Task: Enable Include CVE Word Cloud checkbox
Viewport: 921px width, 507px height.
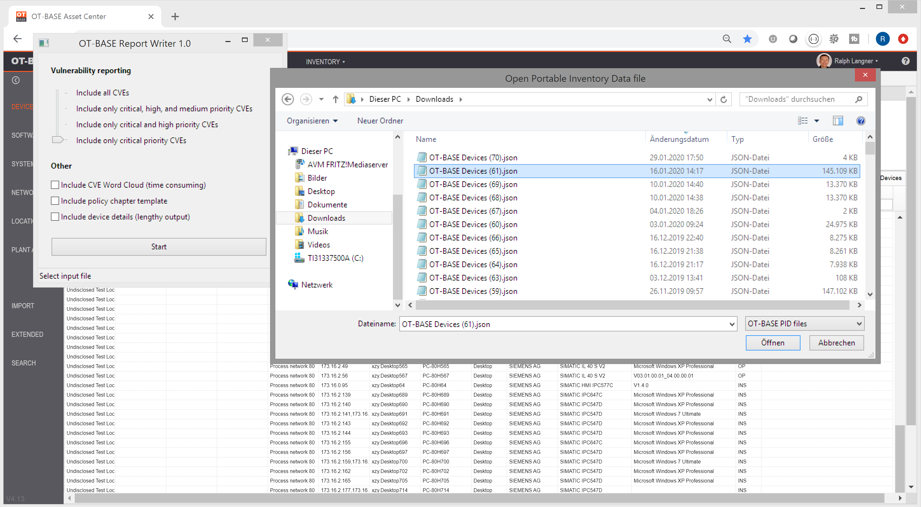Action: coord(55,185)
